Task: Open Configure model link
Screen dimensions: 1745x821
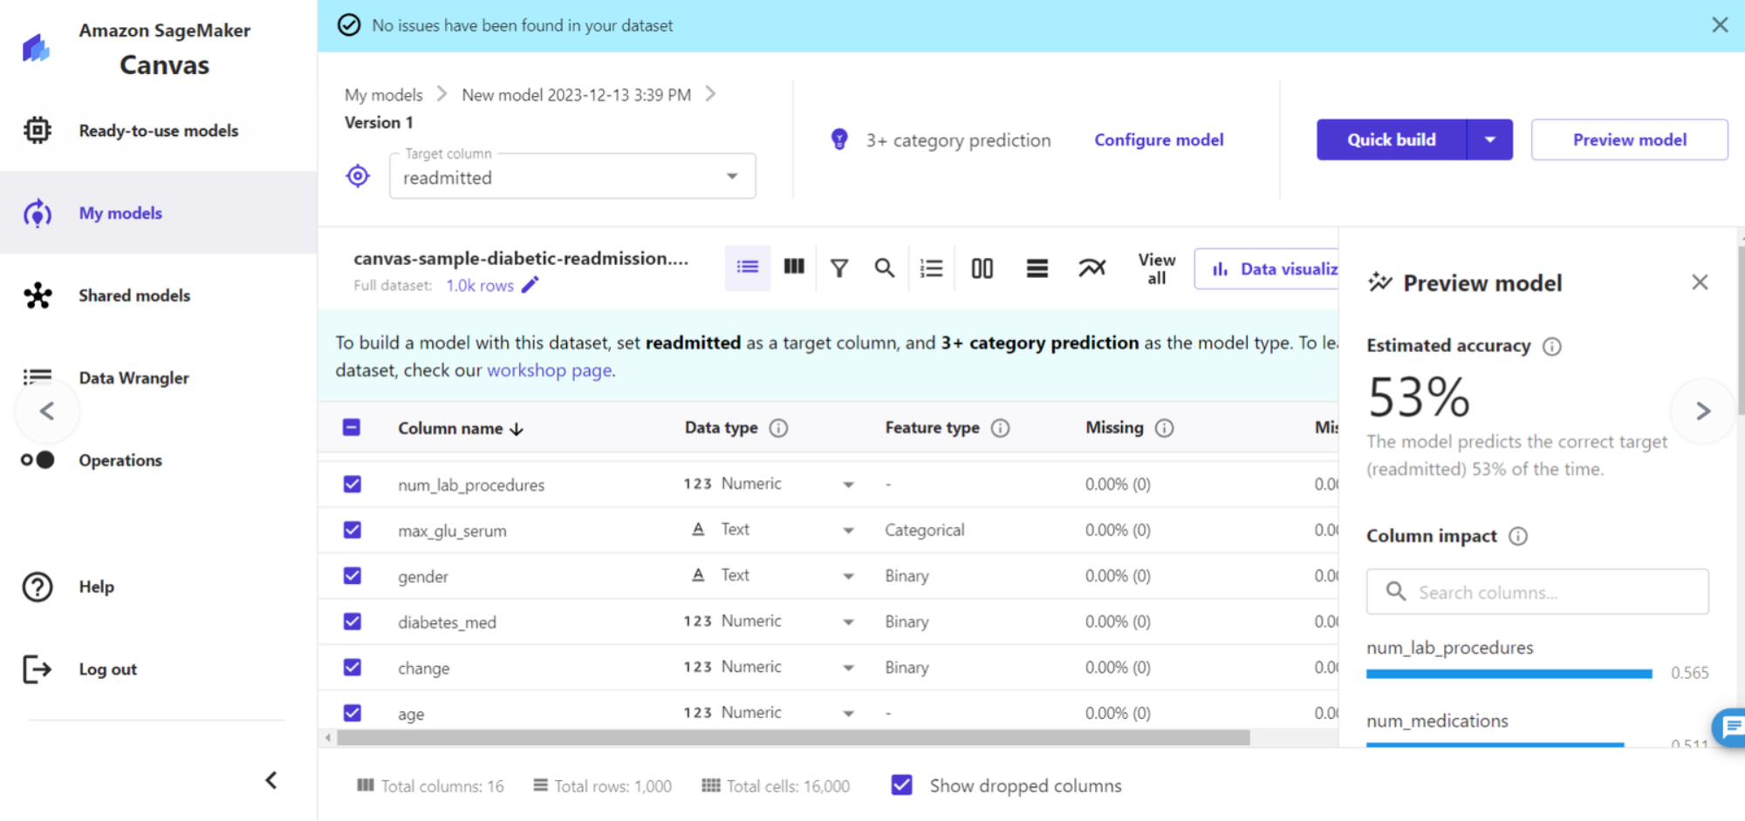Action: pyautogui.click(x=1159, y=139)
